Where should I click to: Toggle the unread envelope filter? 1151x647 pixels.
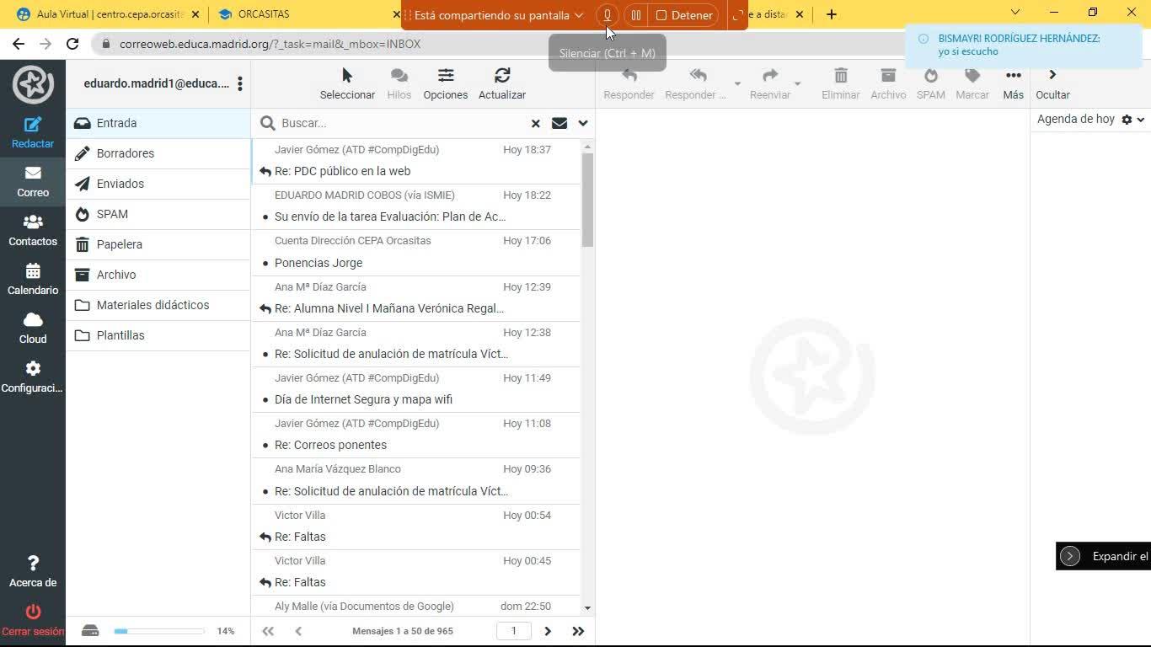click(559, 123)
